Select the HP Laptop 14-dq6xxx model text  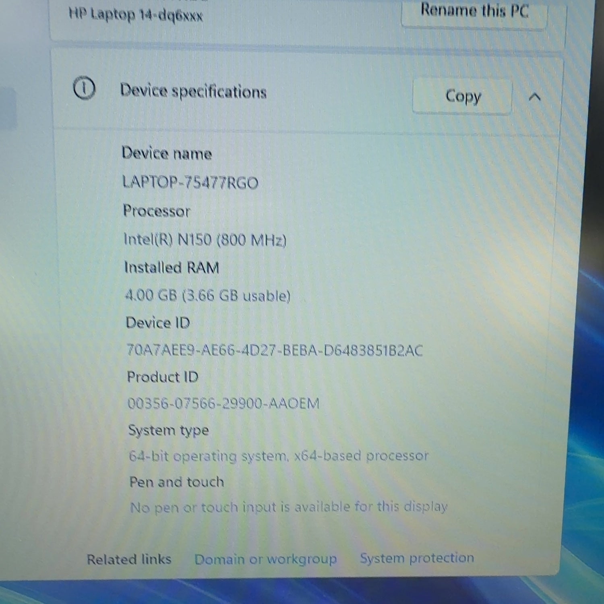pos(136,15)
